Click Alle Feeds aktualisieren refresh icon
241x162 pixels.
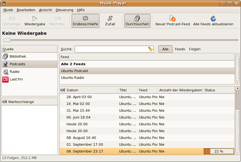pos(213,19)
